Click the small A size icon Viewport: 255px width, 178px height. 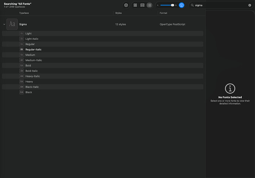tap(157, 6)
